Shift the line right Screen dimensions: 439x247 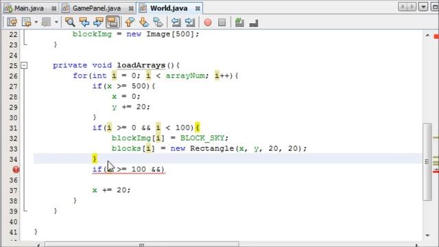coord(190,22)
